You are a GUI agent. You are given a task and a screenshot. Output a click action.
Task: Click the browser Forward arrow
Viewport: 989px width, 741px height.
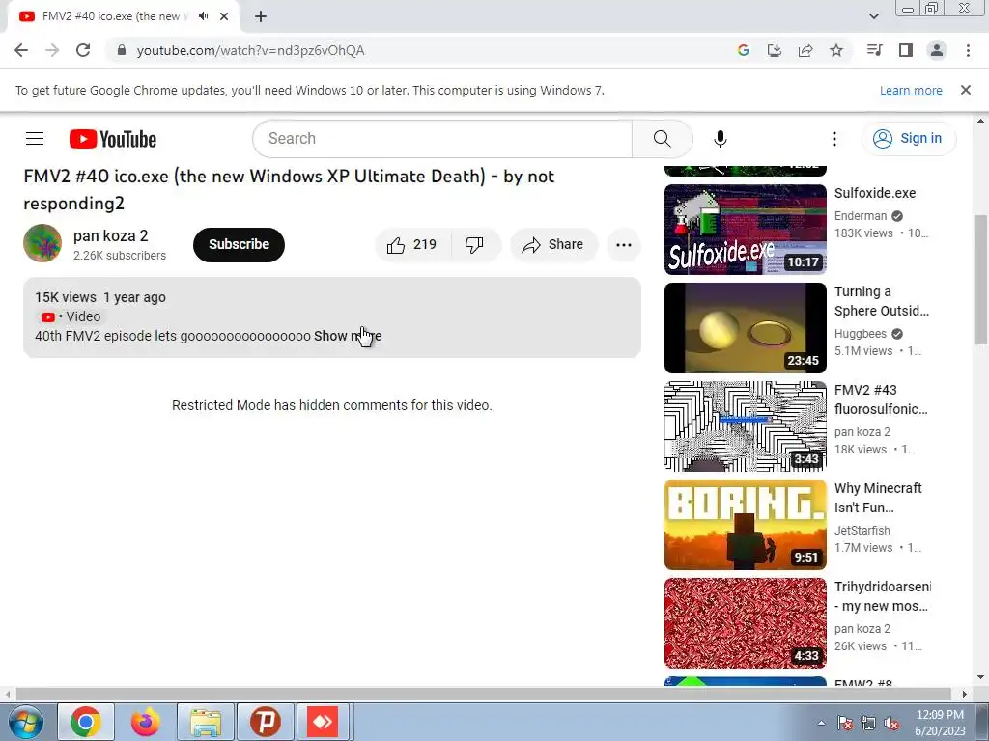pos(52,50)
